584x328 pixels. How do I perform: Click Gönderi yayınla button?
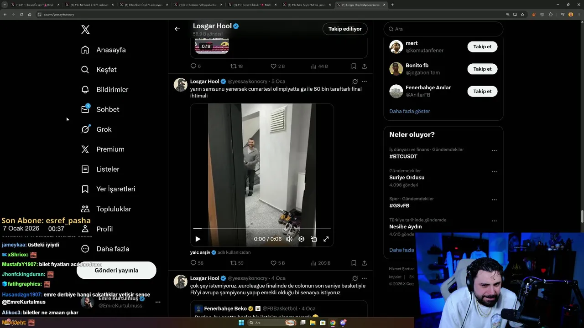[116, 270]
